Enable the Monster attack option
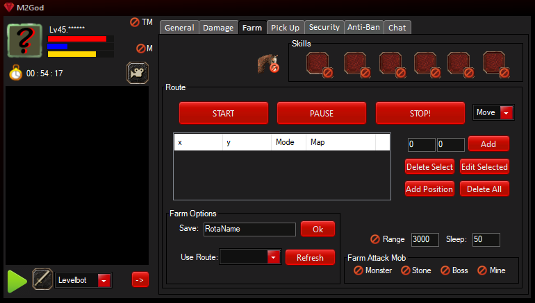The width and height of the screenshot is (535, 303). click(x=359, y=270)
